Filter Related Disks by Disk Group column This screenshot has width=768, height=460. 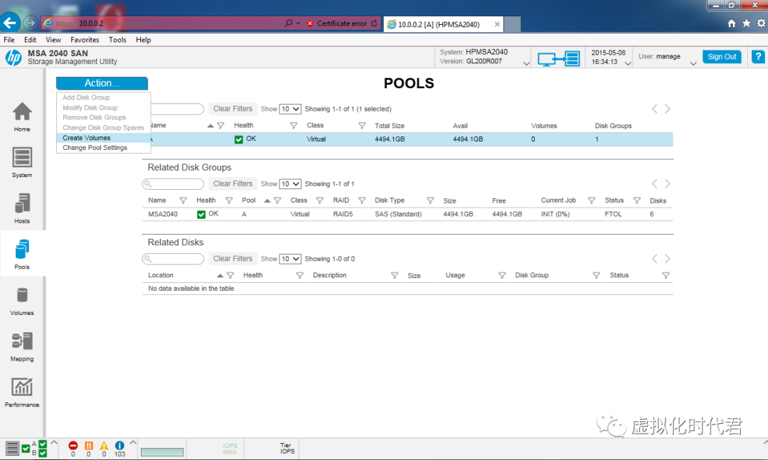[596, 276]
